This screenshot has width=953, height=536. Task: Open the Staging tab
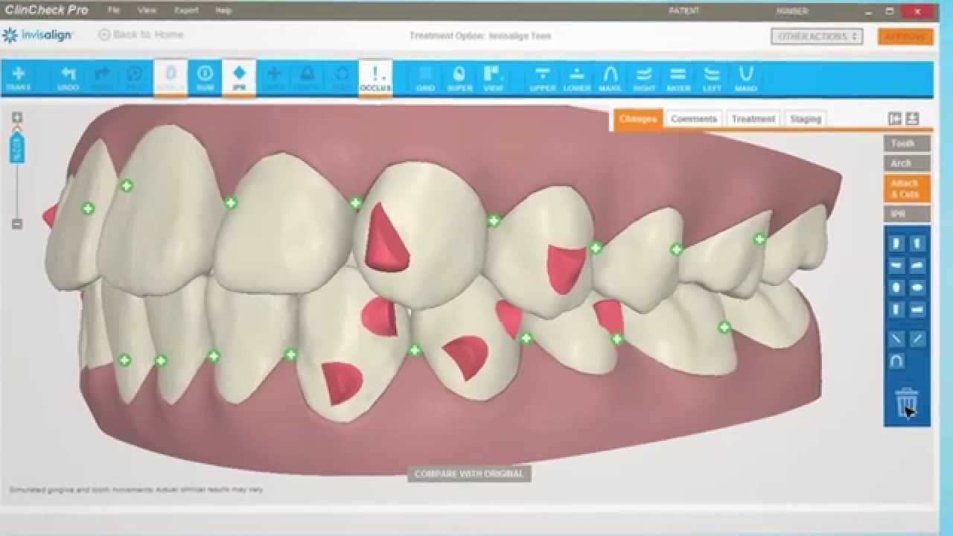(x=806, y=119)
